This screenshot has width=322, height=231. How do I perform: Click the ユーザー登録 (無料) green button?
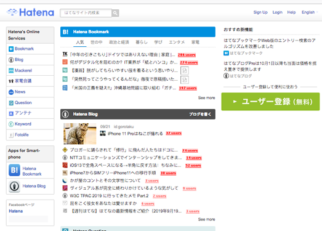(x=270, y=102)
